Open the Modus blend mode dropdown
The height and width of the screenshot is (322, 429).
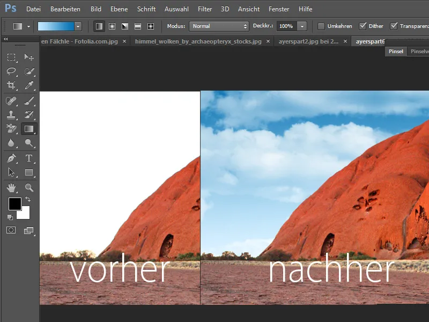(219, 26)
